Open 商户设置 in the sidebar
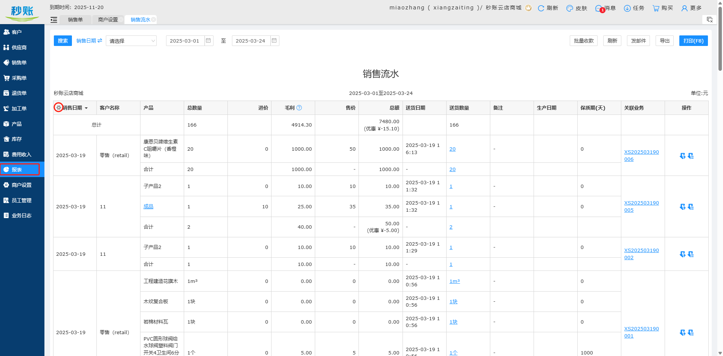The width and height of the screenshot is (723, 356). coord(22,185)
